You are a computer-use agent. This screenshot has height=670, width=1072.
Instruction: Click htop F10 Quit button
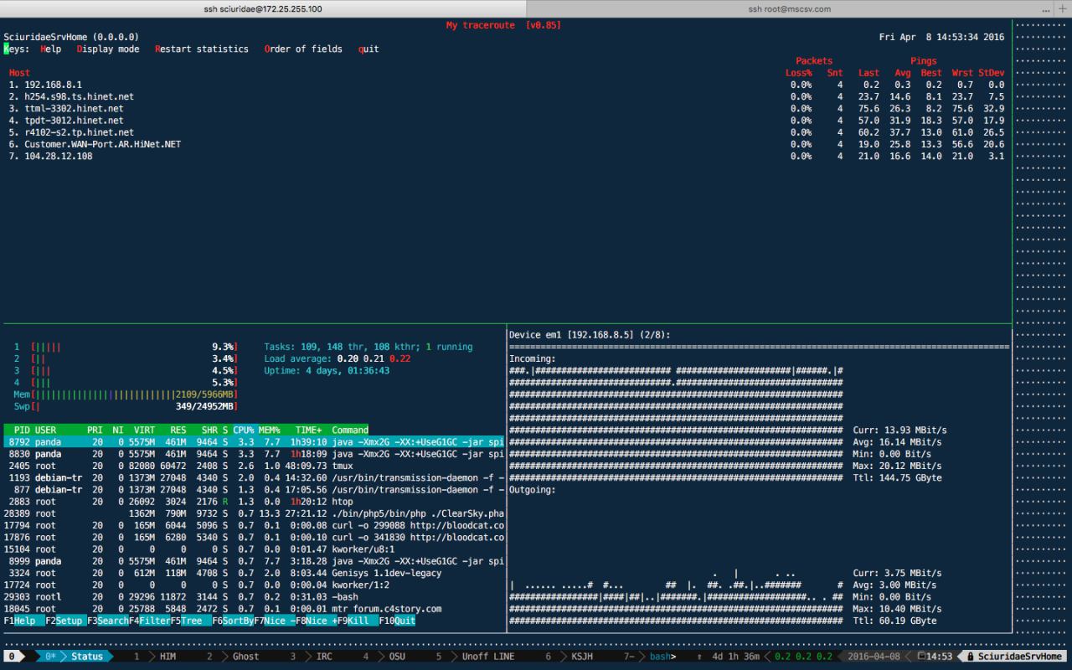(x=398, y=621)
